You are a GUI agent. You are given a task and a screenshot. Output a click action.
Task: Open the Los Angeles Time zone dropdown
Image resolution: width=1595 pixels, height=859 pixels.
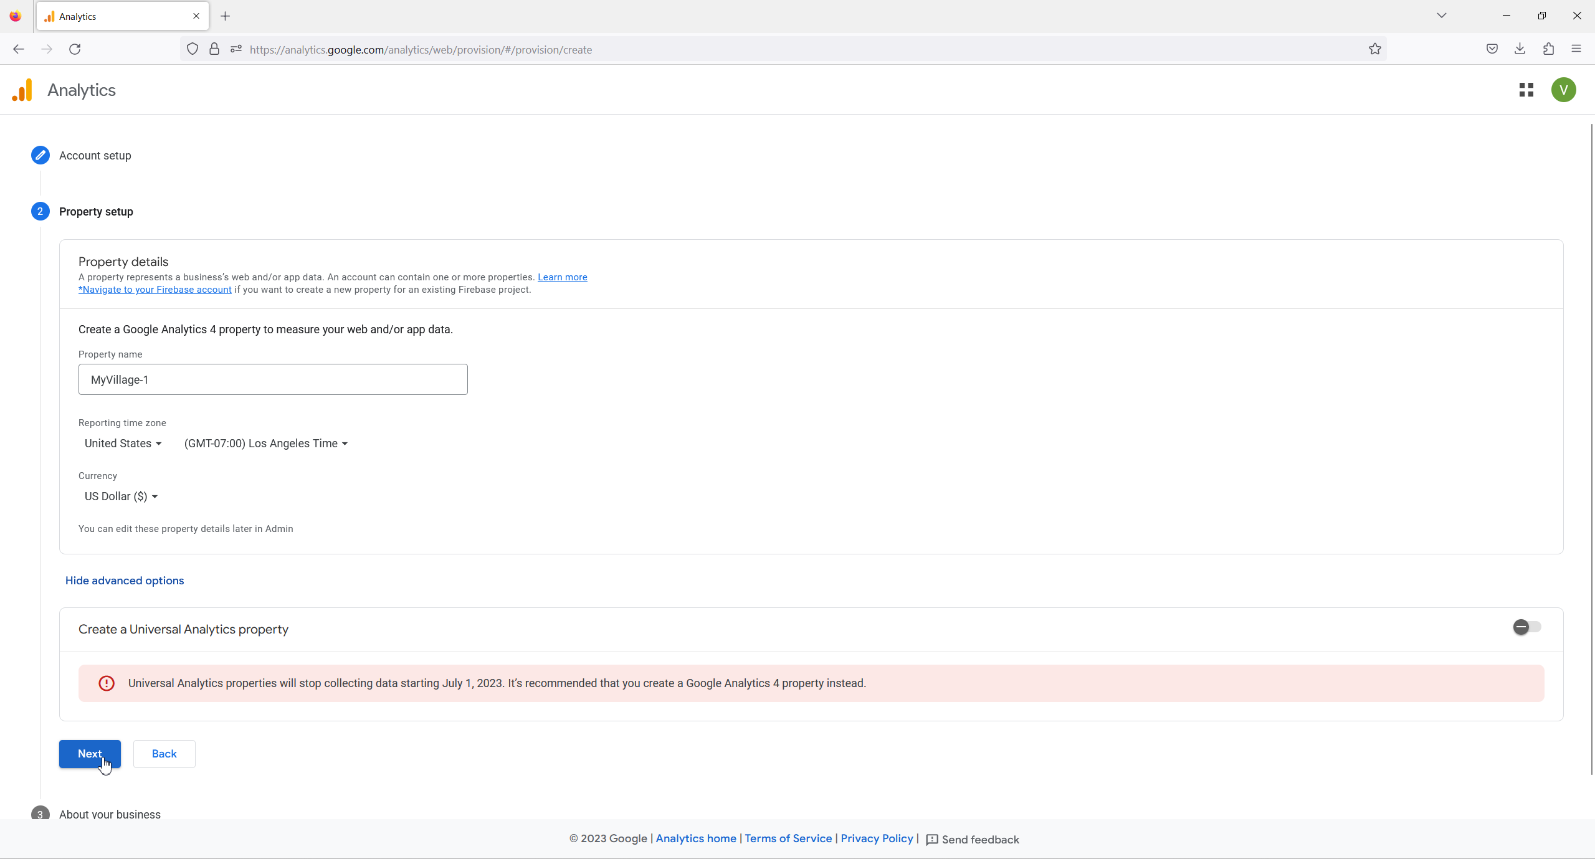(266, 444)
